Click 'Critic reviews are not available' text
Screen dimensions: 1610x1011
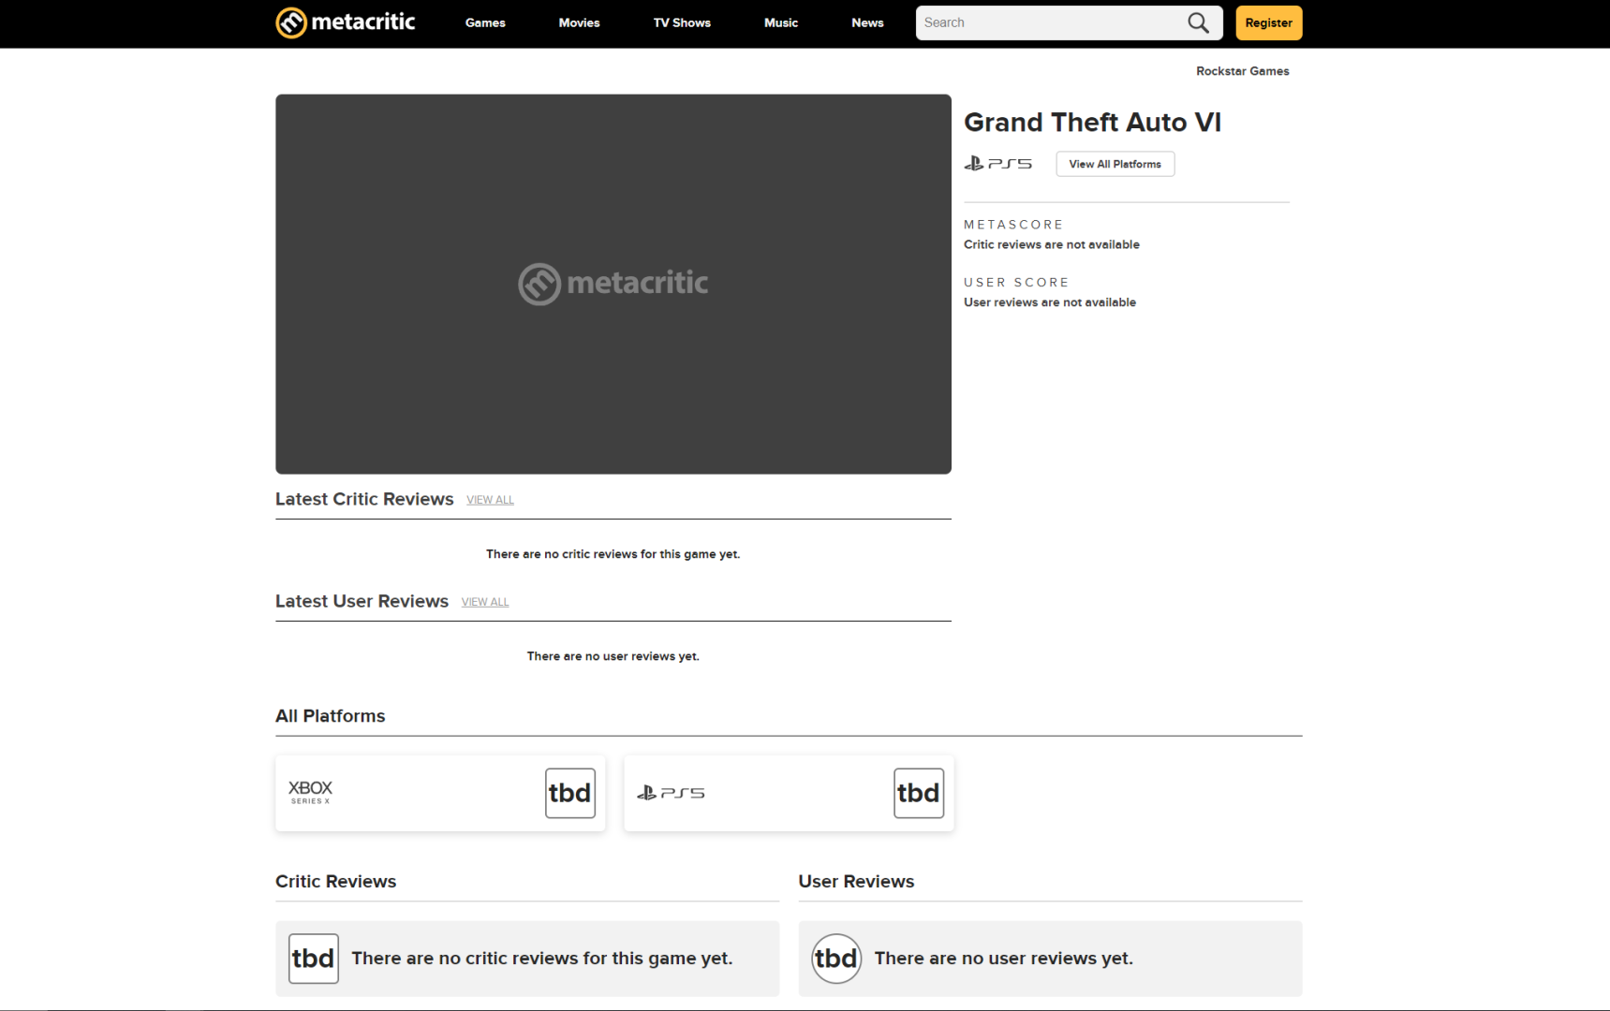1052,244
